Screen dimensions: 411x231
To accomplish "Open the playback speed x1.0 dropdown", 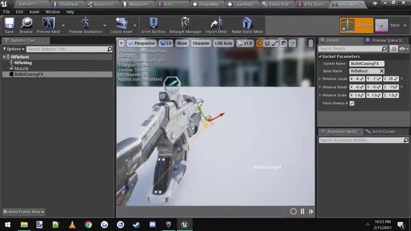I will (x=245, y=43).
